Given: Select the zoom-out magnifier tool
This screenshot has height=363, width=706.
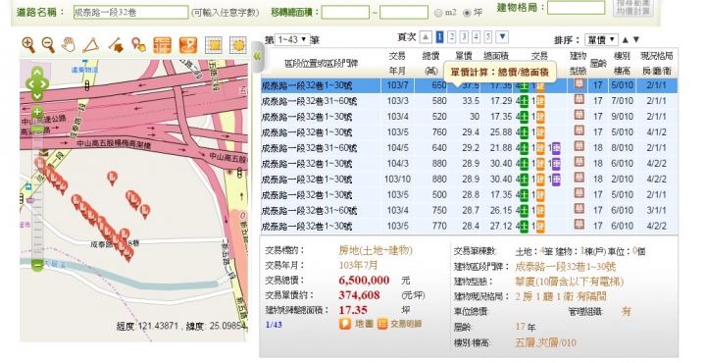Looking at the screenshot, I should (x=48, y=45).
